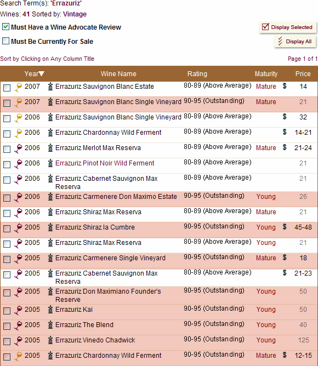Open Errazuriz Pinot Noir Wild Ferment link
The image size is (318, 366).
coord(105,163)
